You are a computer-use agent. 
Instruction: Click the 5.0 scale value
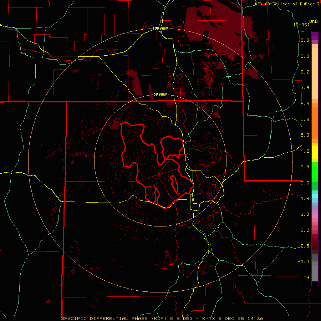coord(305,135)
